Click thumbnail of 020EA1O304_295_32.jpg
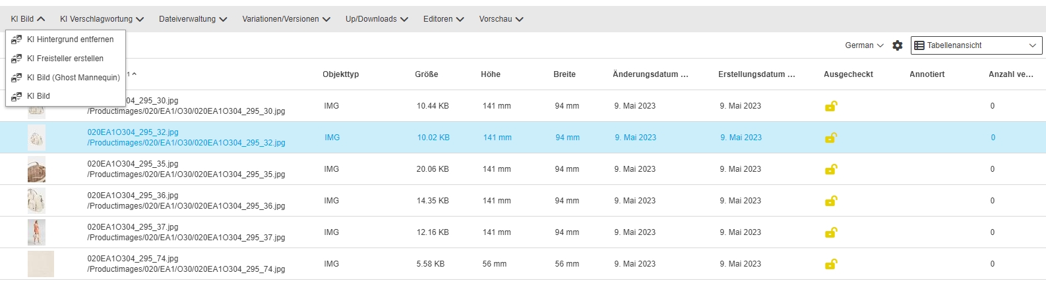Image resolution: width=1046 pixels, height=287 pixels. (37, 138)
